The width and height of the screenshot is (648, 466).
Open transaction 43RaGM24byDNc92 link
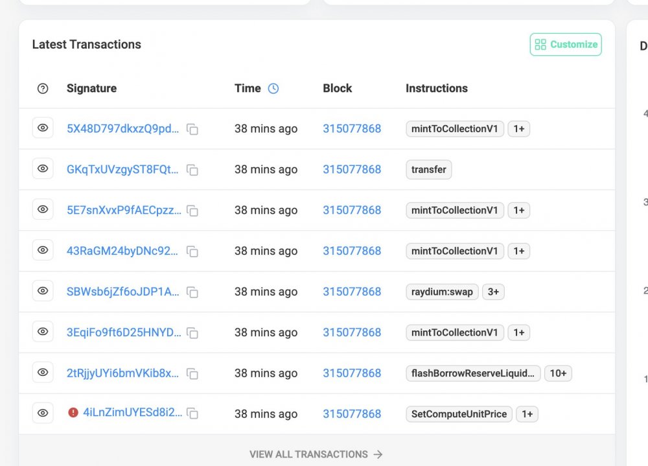click(122, 251)
